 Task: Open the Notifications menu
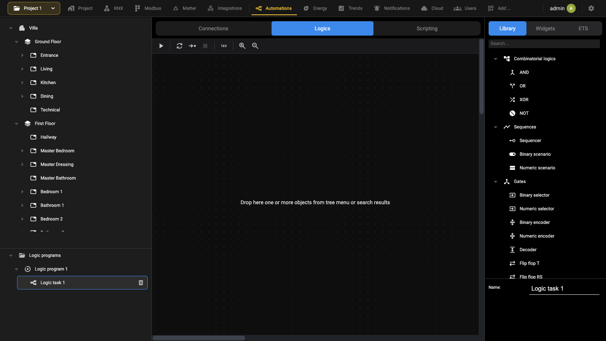tap(392, 8)
